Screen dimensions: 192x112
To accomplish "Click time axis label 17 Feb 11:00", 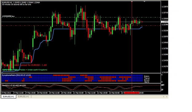I will [18, 93].
